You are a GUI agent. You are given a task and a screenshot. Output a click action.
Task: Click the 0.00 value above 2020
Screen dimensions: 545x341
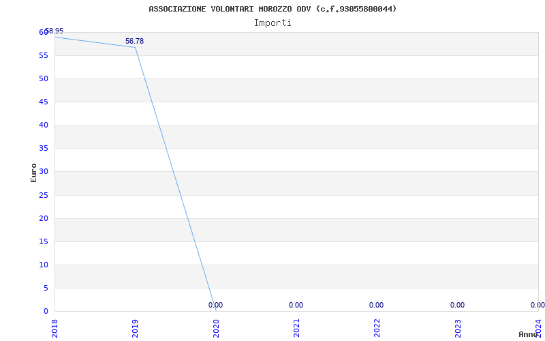[215, 305]
